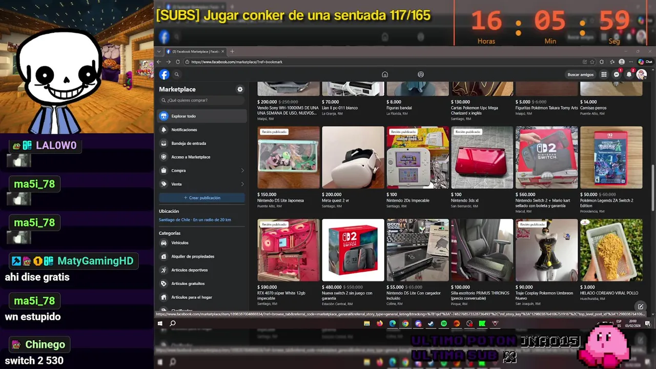Click the Marketplace page vertical scrollbar
This screenshot has width=656, height=369.
click(x=652, y=187)
